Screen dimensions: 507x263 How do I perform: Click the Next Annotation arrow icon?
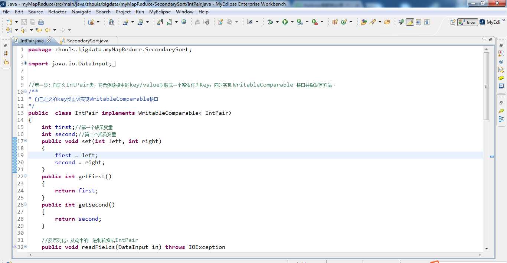click(x=9, y=30)
